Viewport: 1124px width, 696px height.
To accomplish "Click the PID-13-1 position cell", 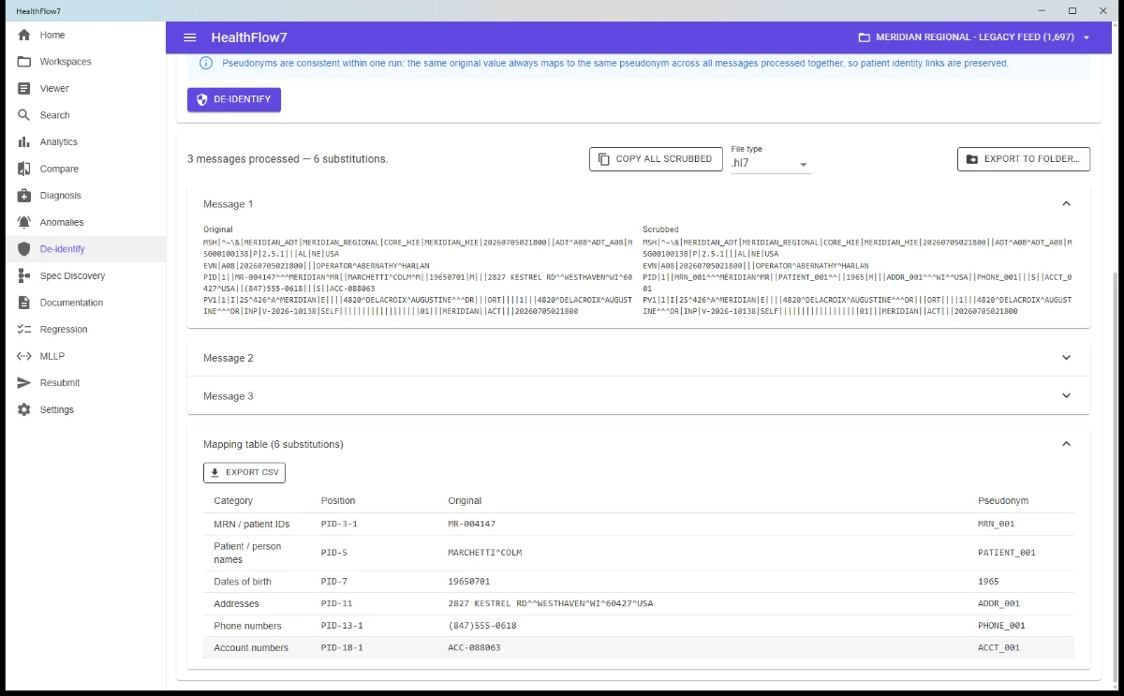I will click(x=342, y=626).
